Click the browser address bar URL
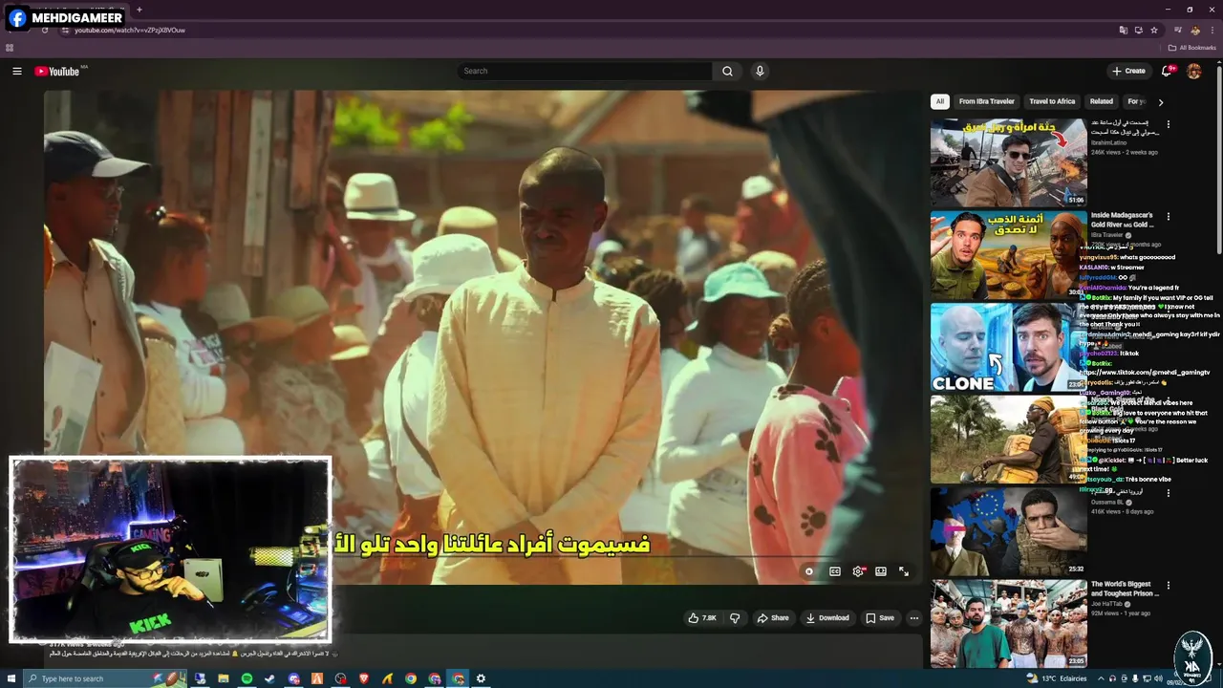Image resolution: width=1223 pixels, height=688 pixels. pos(130,30)
